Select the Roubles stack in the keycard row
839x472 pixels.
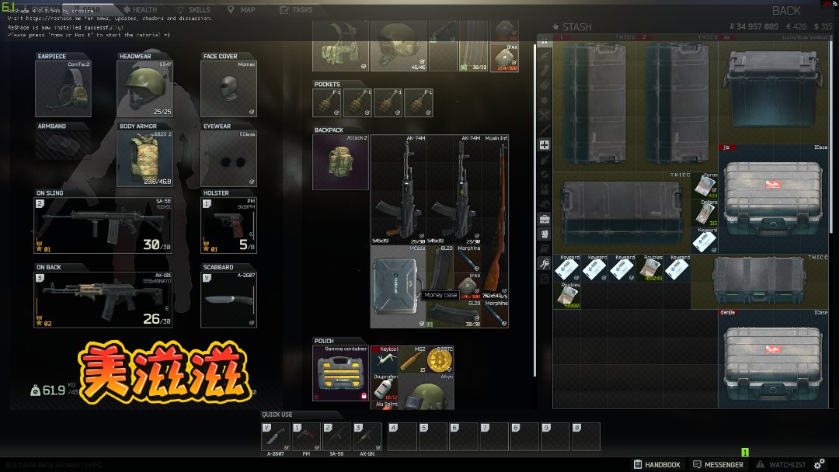pos(649,268)
